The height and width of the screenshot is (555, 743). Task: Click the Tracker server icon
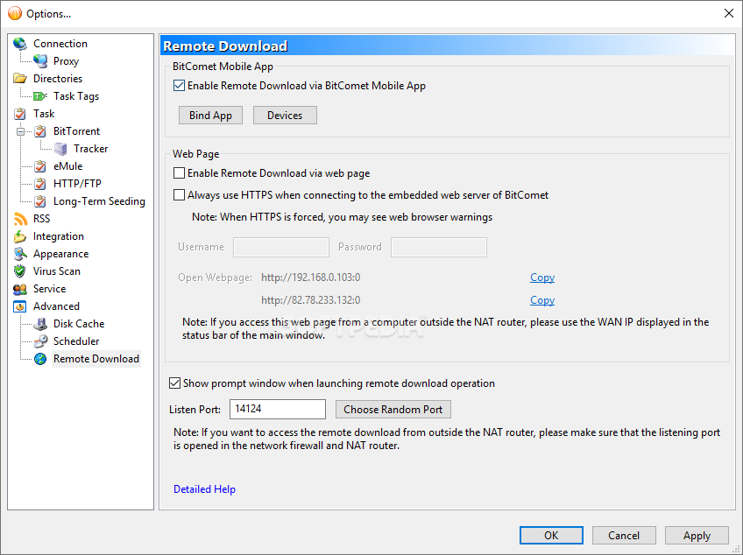(x=60, y=149)
